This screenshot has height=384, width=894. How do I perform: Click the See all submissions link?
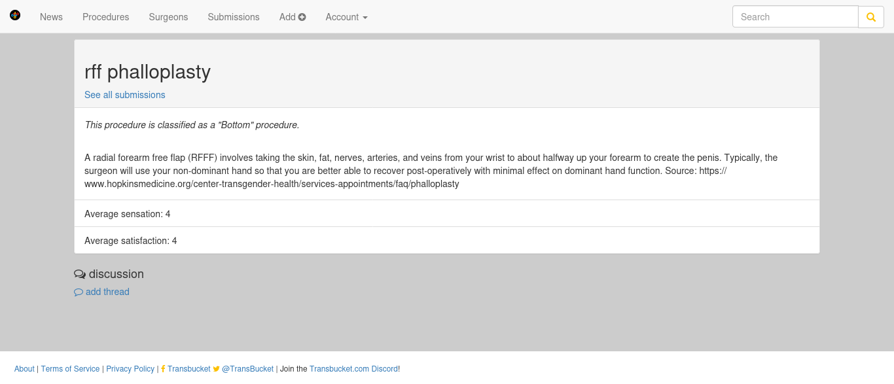(125, 95)
